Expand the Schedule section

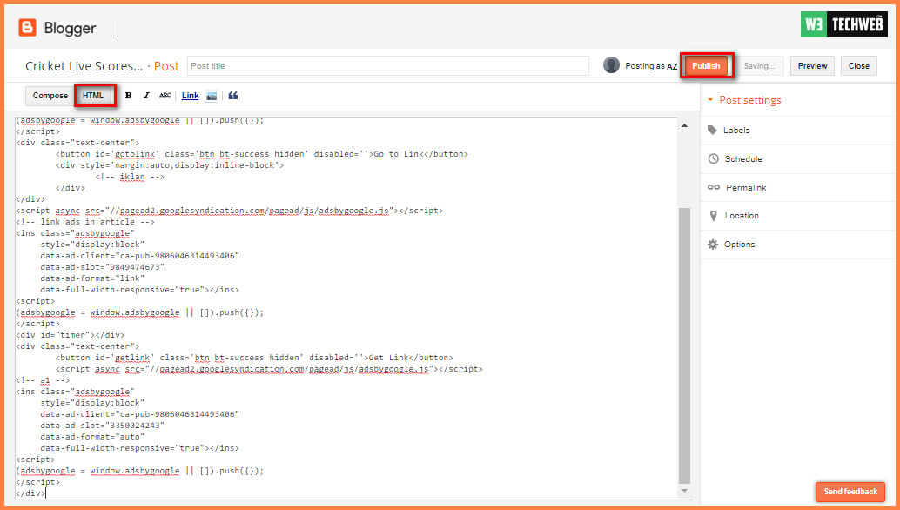[742, 159]
